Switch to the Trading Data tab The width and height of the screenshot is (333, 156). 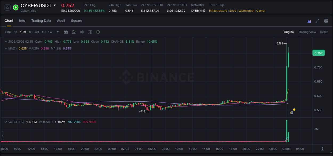coord(41,20)
